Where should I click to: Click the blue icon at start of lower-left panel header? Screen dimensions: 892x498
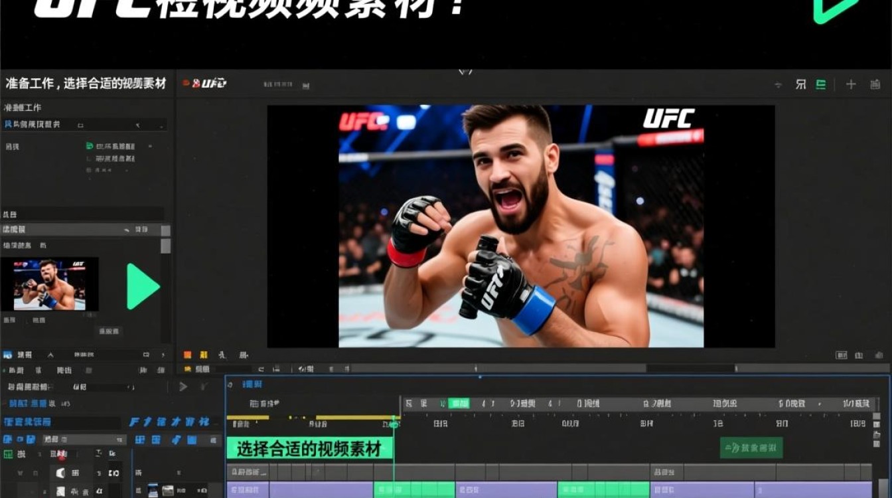point(8,355)
